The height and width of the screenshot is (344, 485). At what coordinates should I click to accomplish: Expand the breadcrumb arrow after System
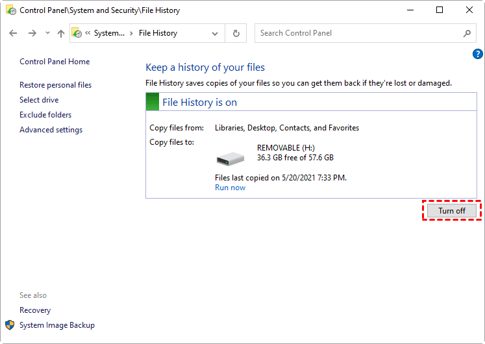point(132,34)
